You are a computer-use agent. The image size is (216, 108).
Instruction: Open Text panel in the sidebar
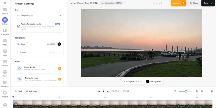click(5, 74)
